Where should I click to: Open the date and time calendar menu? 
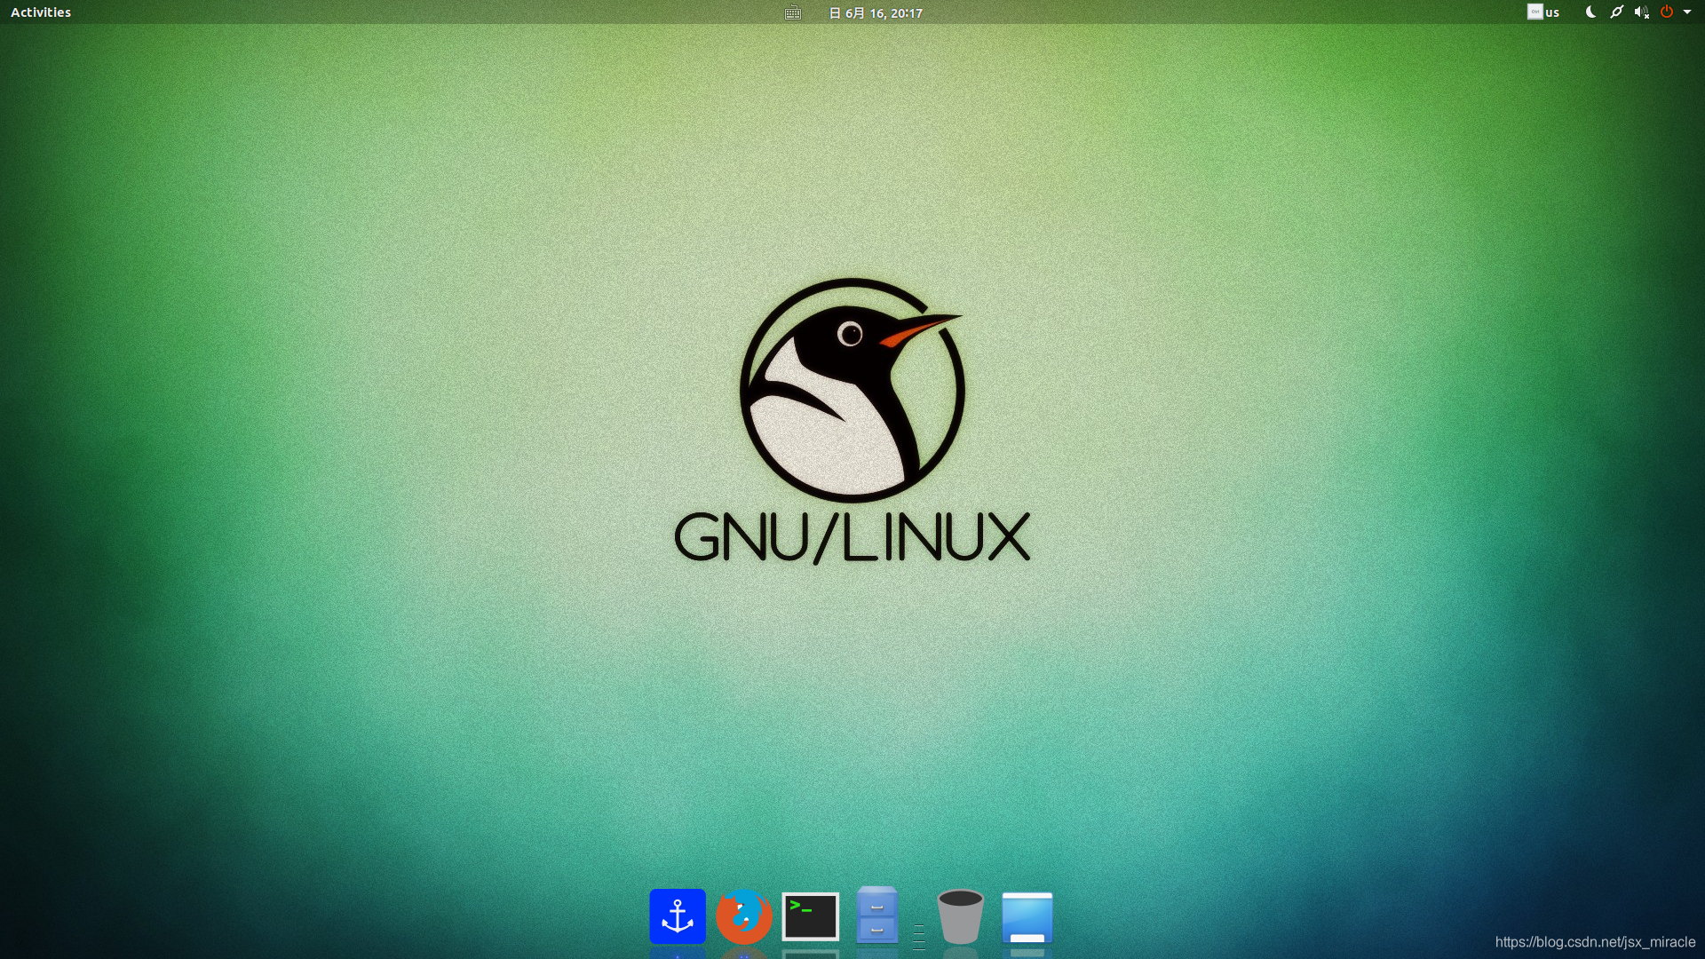[x=876, y=12]
